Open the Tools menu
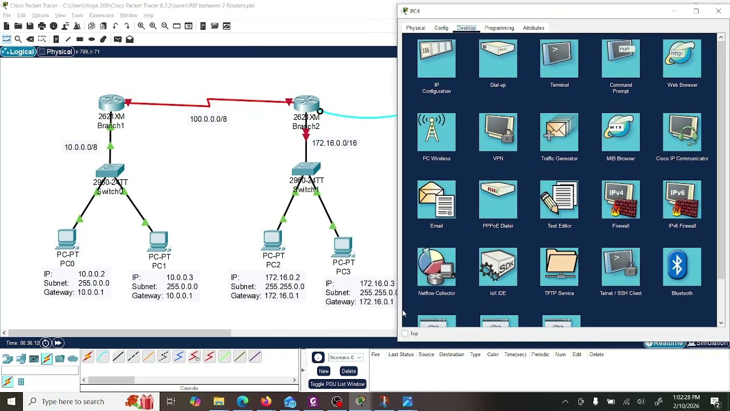Image resolution: width=730 pixels, height=411 pixels. 77,15
